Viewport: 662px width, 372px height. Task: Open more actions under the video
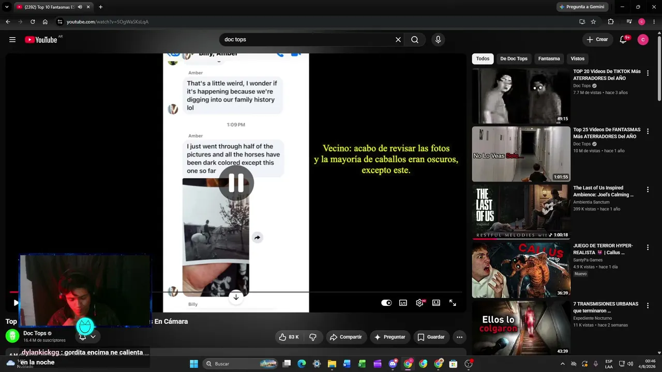459,337
